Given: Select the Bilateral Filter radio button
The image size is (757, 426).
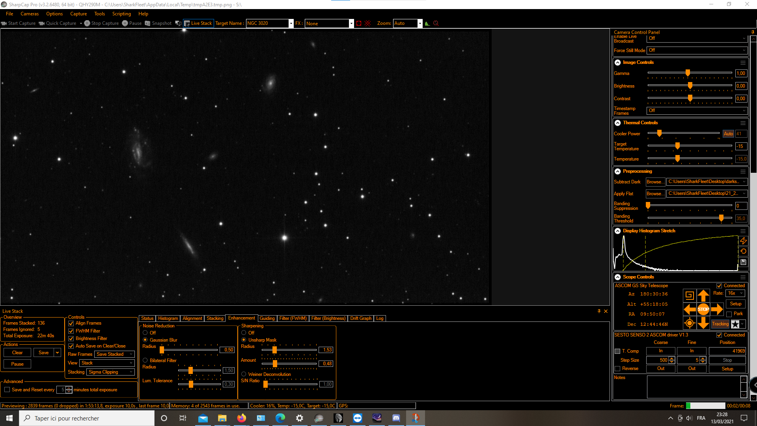Looking at the screenshot, I should (145, 361).
